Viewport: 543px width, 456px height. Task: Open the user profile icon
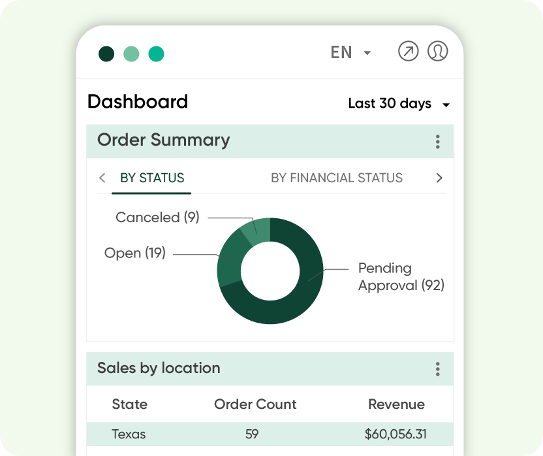coord(438,52)
